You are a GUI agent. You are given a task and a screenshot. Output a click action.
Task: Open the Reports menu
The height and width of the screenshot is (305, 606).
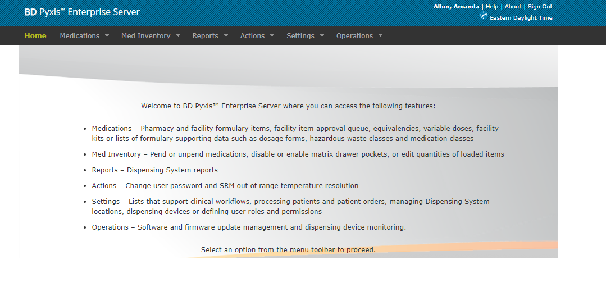205,35
